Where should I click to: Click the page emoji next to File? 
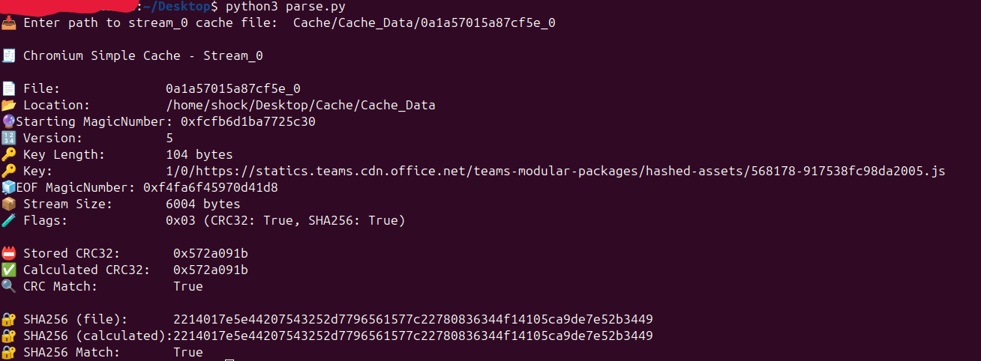pyautogui.click(x=8, y=88)
